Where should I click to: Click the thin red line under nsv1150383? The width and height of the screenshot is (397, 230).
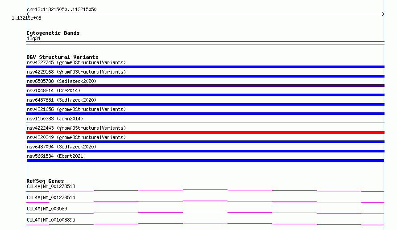coord(205,123)
